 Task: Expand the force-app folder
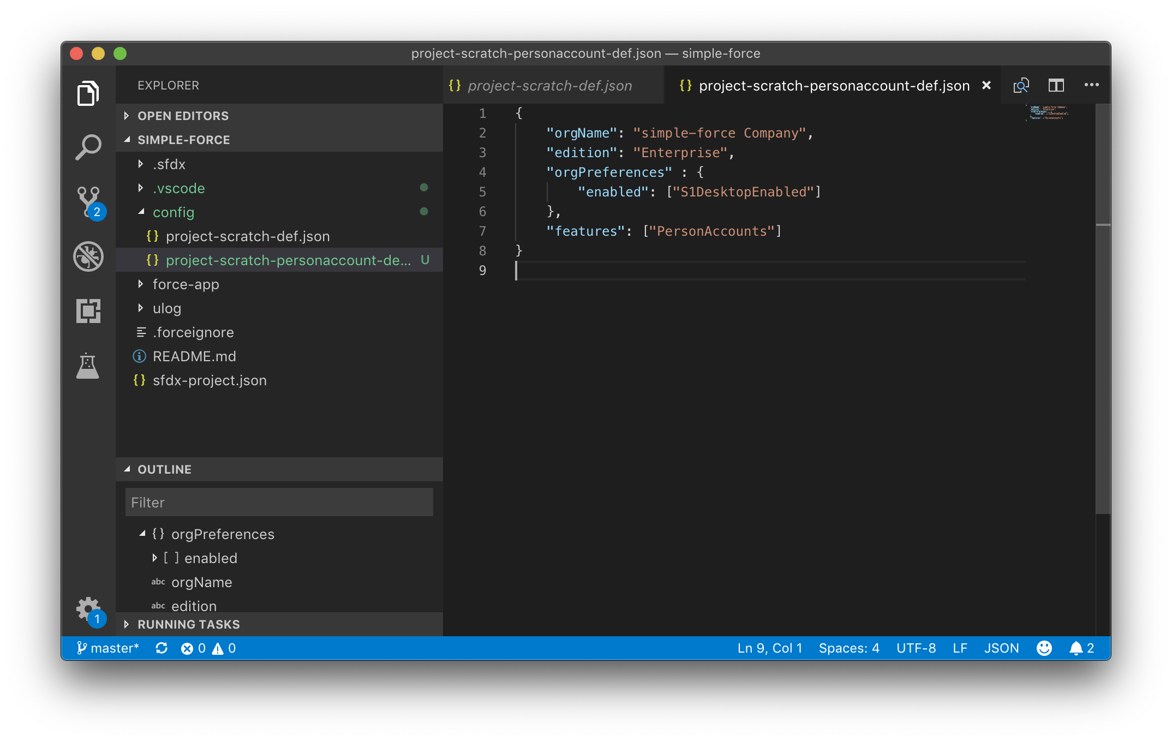coord(186,284)
